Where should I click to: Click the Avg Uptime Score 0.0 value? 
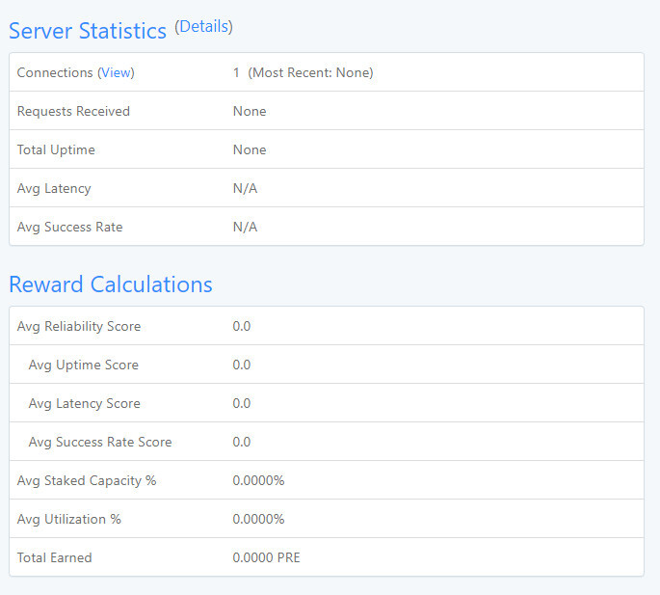point(242,365)
